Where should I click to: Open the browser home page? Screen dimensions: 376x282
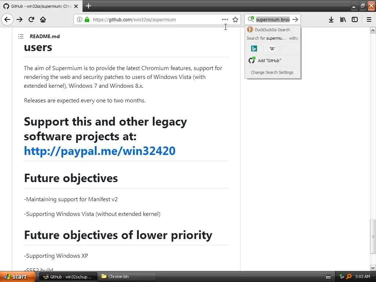43,19
